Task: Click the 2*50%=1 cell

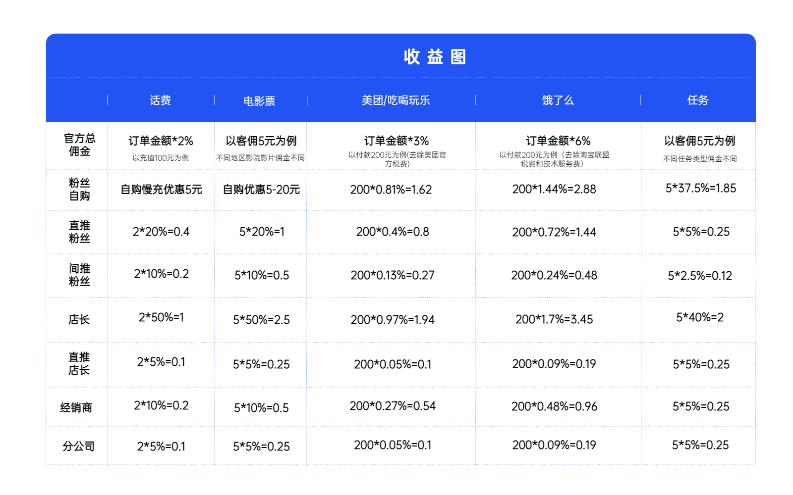Action: (161, 317)
